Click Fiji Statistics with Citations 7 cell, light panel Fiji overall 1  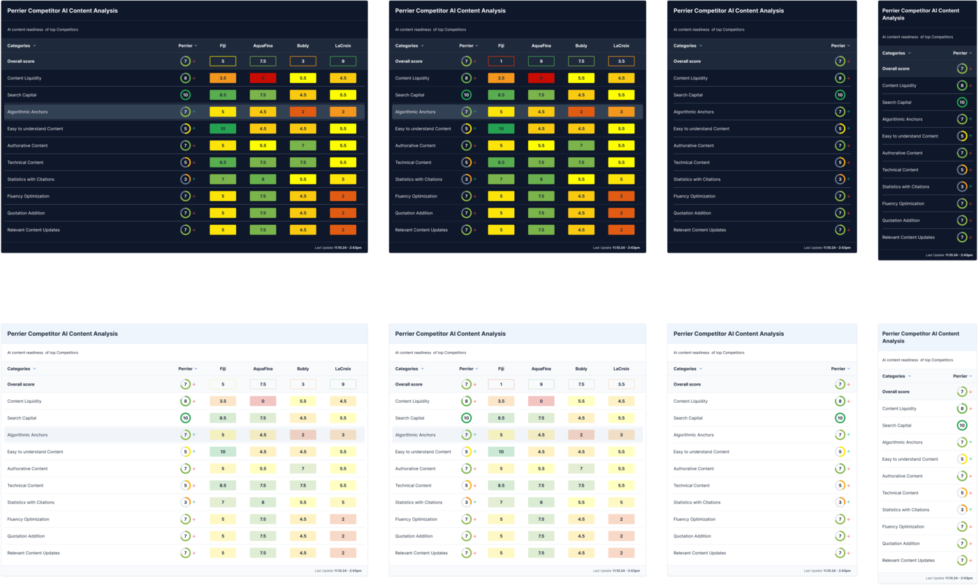[x=501, y=502]
